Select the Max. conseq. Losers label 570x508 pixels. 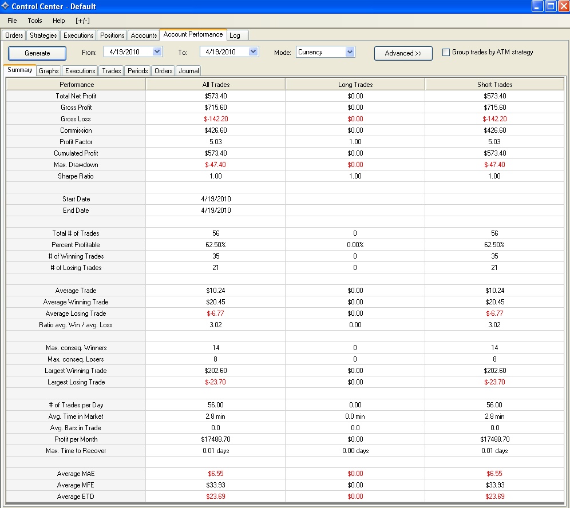coord(76,359)
